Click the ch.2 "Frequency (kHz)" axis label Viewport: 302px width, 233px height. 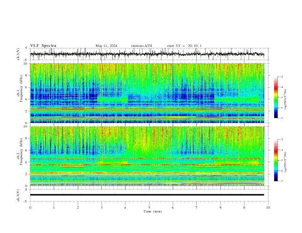21,151
